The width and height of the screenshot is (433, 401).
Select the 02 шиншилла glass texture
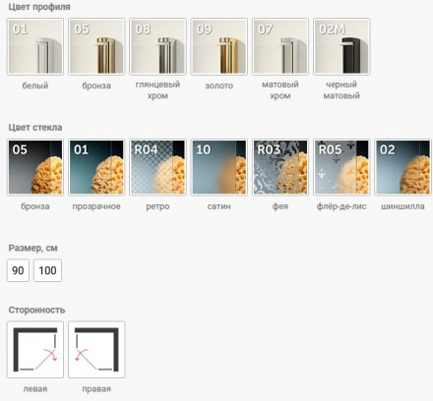point(403,167)
